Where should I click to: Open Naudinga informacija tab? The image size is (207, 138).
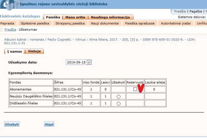110,17
